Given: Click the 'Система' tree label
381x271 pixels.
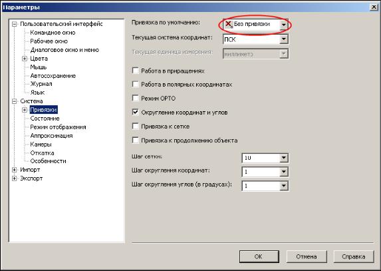Looking at the screenshot, I should click(31, 101).
